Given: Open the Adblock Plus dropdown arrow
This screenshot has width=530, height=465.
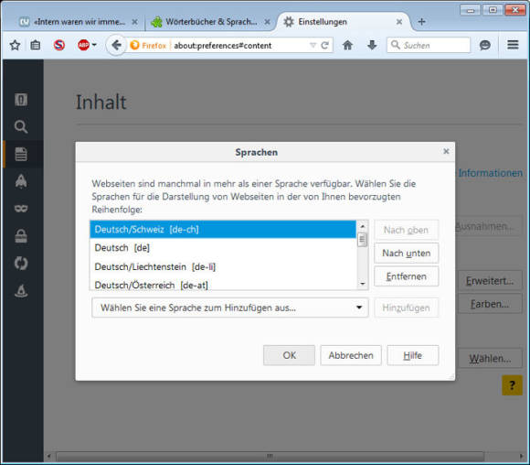Looking at the screenshot, I should 94,45.
